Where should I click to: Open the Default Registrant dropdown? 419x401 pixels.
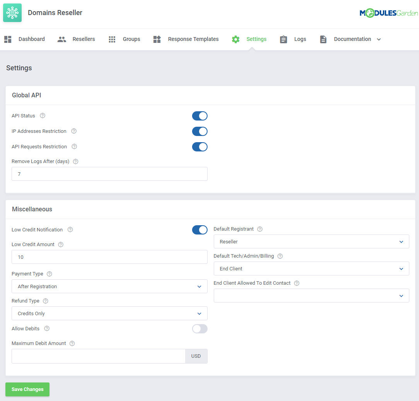[x=311, y=241]
